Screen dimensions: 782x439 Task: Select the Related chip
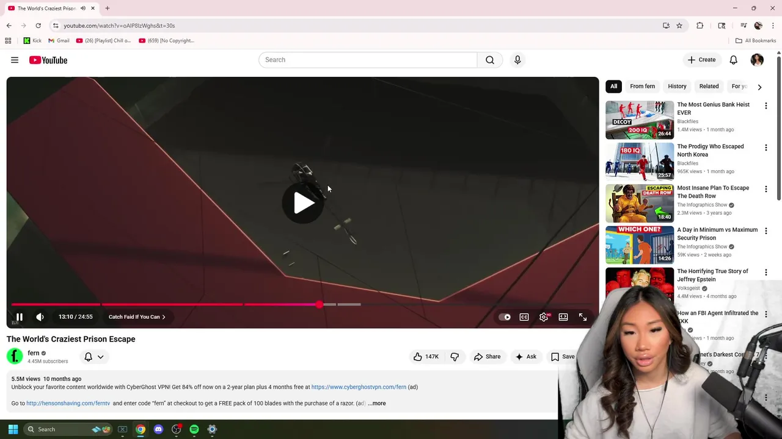709,87
